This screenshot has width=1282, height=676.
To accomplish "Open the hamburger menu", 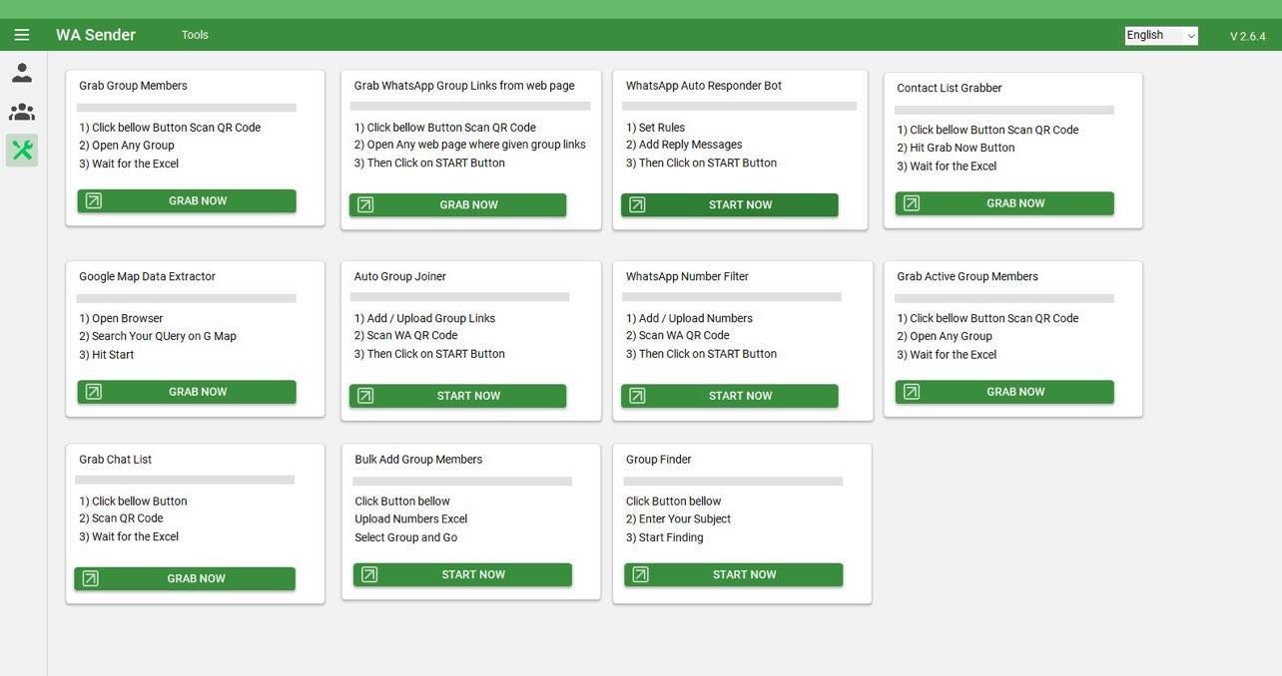I will tap(22, 35).
